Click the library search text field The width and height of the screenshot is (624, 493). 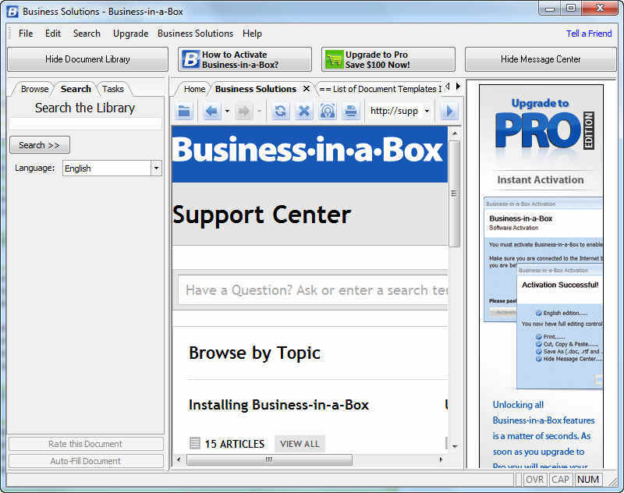pos(85,123)
